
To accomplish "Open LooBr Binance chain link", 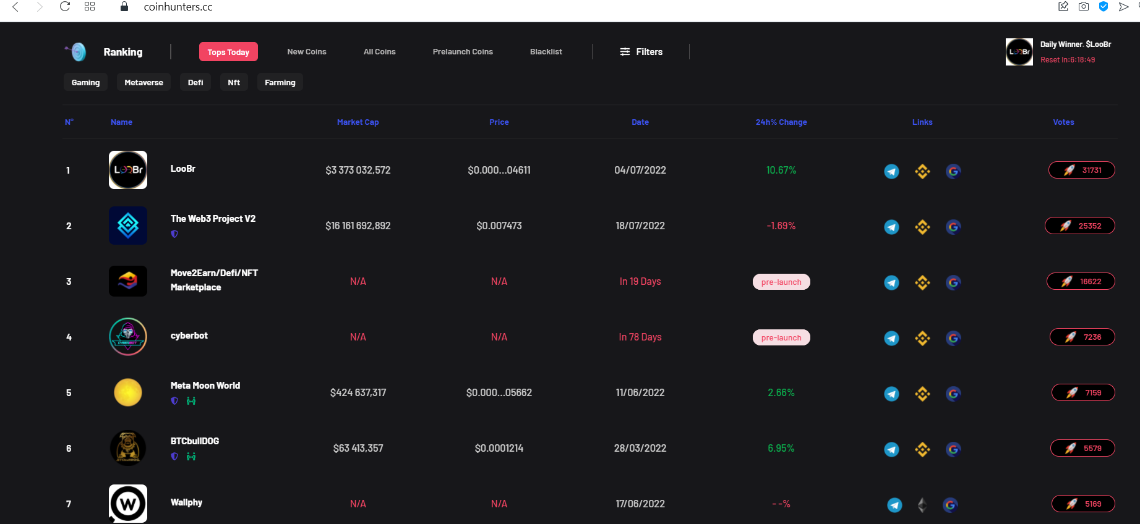I will coord(922,171).
